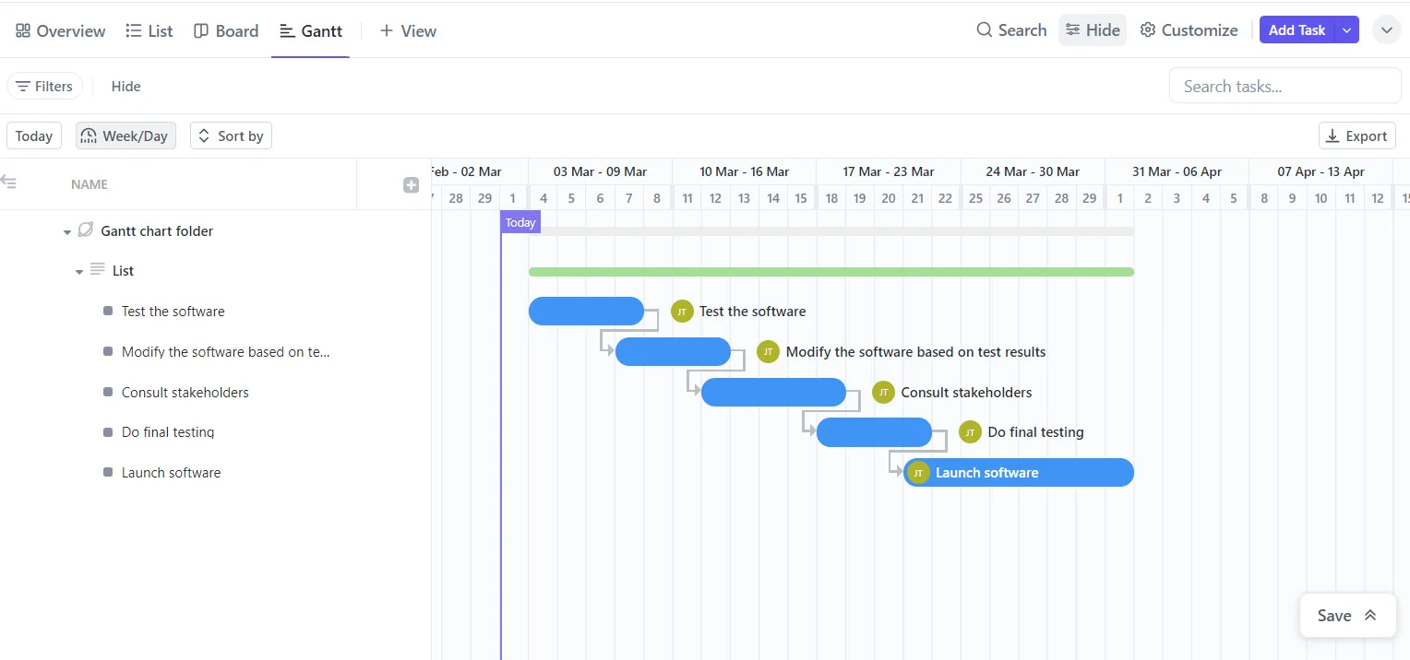
Task: Click the '07 Apr - 13 Apr' week header
Action: click(1320, 171)
